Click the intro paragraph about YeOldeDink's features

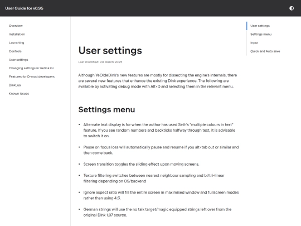tap(158, 81)
